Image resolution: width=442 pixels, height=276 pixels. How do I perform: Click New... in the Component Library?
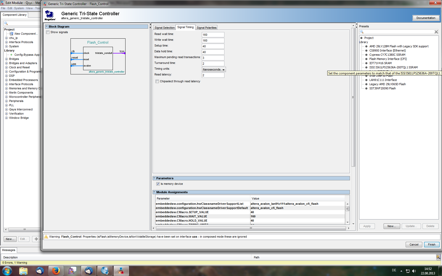pyautogui.click(x=10, y=239)
